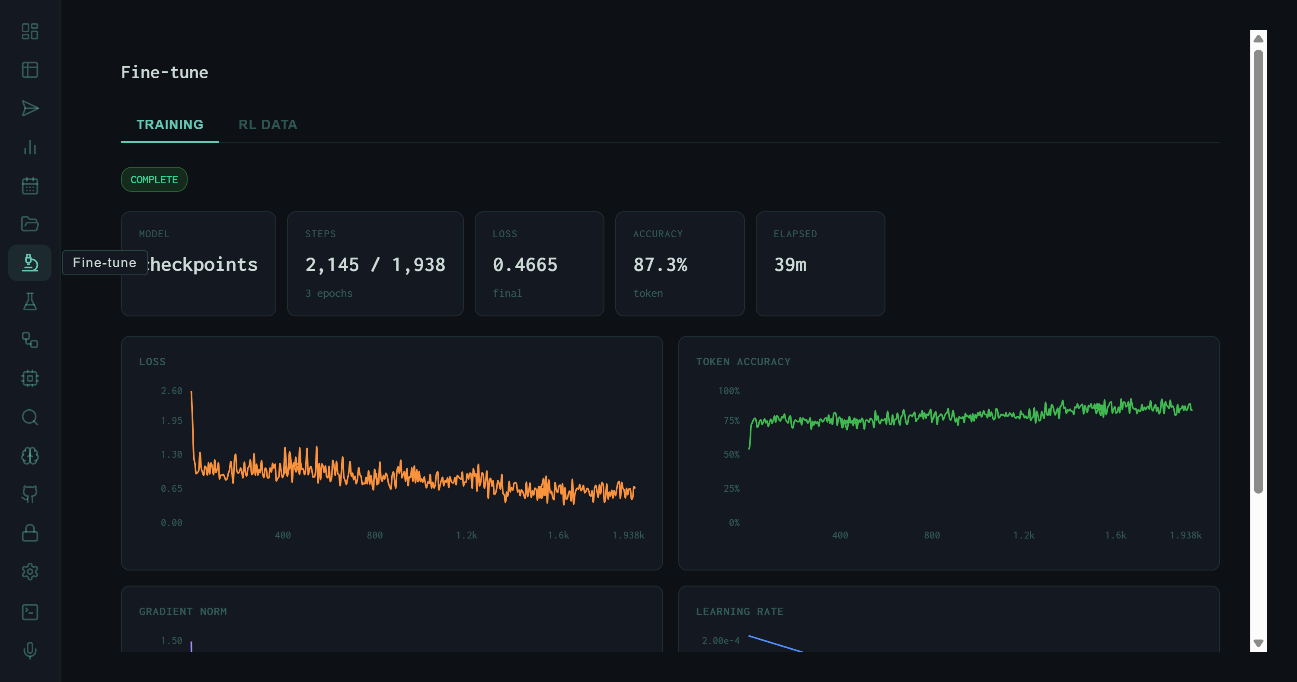The image size is (1297, 682).
Task: Open the brain icon in sidebar
Action: tap(30, 456)
